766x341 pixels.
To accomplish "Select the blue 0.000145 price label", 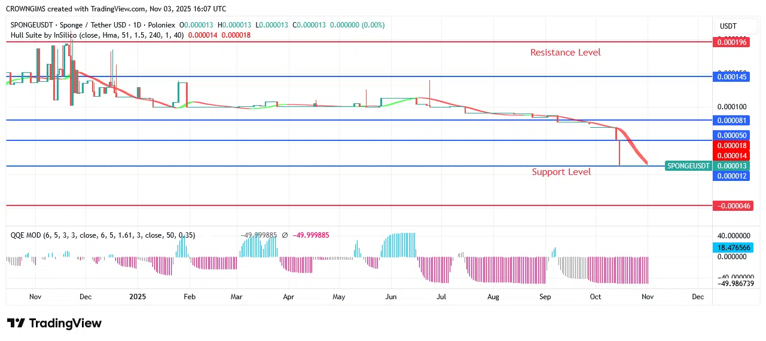I will tap(733, 76).
